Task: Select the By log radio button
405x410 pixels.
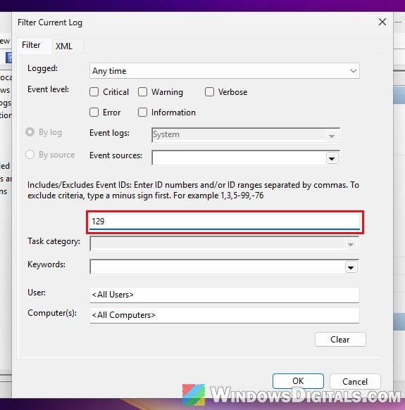Action: coord(30,132)
